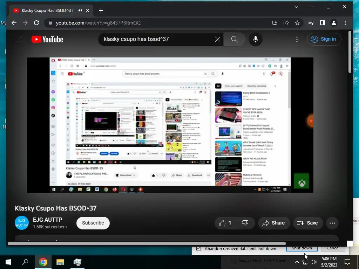The height and width of the screenshot is (269, 359).
Task: Click the Sign in button
Action: click(x=324, y=39)
